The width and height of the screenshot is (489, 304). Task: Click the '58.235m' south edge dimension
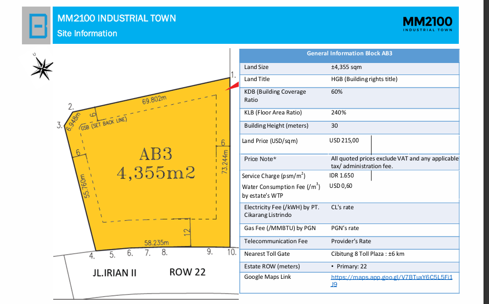click(156, 243)
